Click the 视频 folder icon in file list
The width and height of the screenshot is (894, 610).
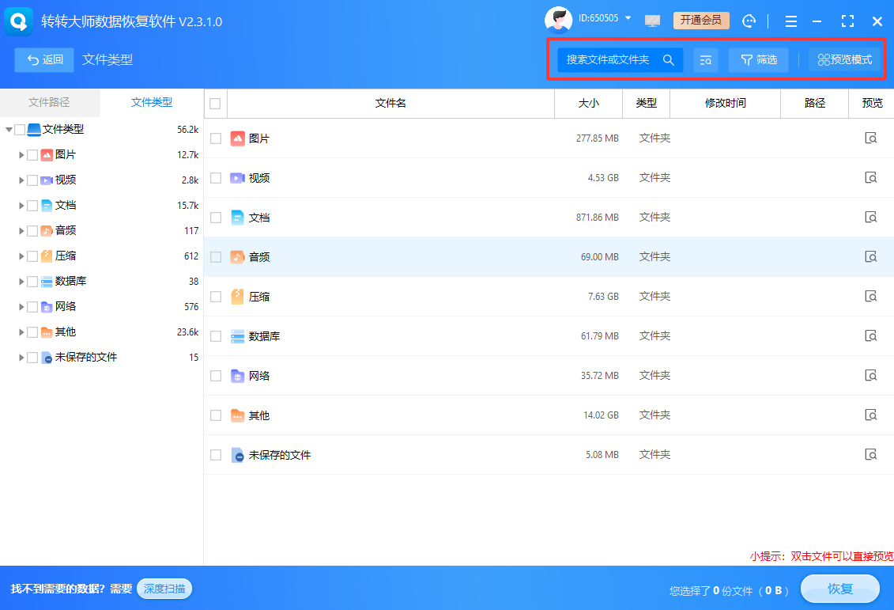point(237,178)
